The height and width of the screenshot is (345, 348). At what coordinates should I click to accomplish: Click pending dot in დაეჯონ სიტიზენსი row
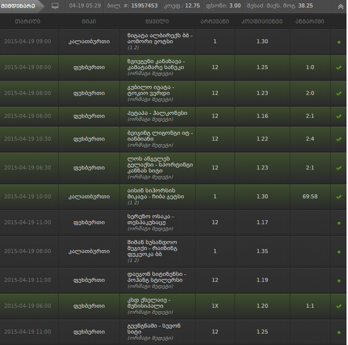coord(339,281)
